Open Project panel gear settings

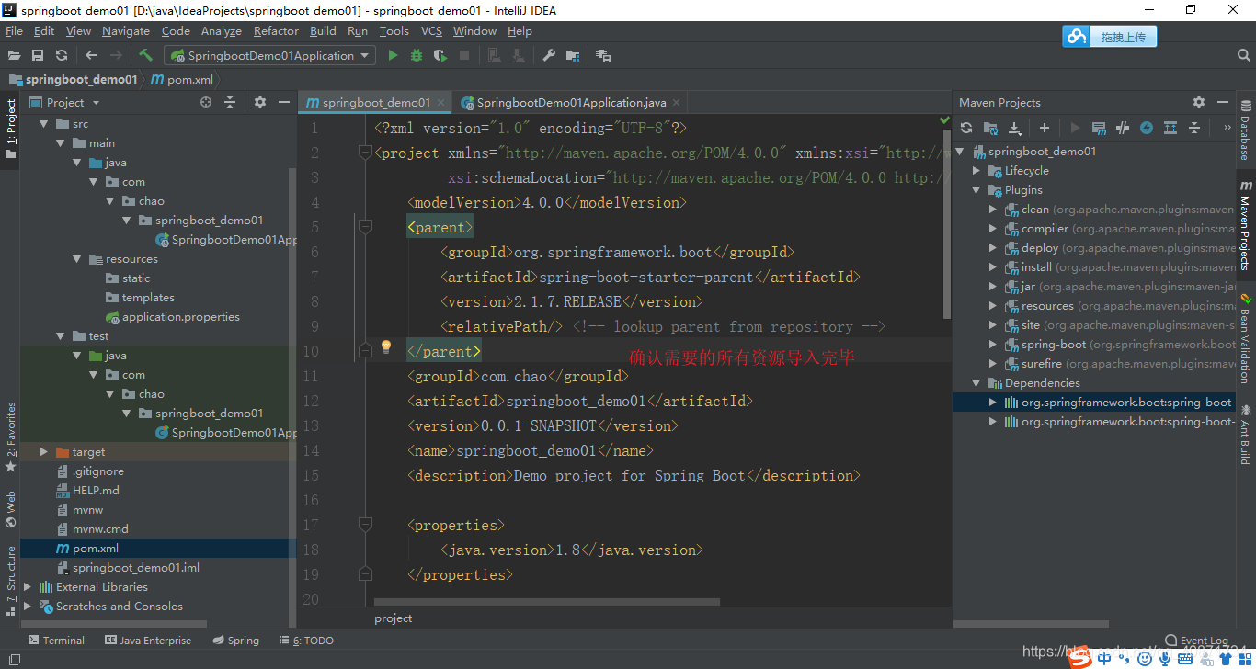coord(260,102)
